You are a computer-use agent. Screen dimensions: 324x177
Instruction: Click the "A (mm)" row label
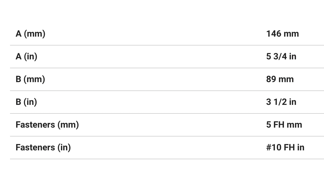[x=30, y=34]
